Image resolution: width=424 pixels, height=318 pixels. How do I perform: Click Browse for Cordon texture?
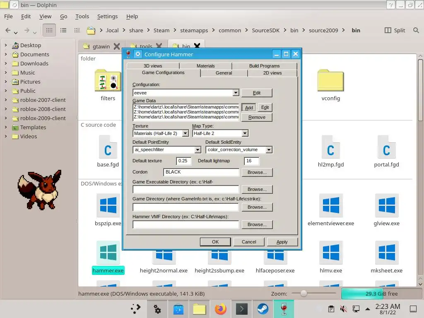pyautogui.click(x=257, y=172)
